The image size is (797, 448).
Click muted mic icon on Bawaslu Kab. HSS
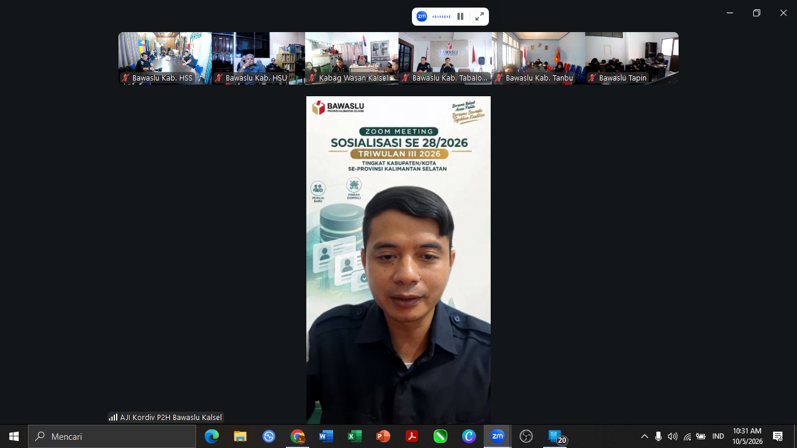(125, 78)
